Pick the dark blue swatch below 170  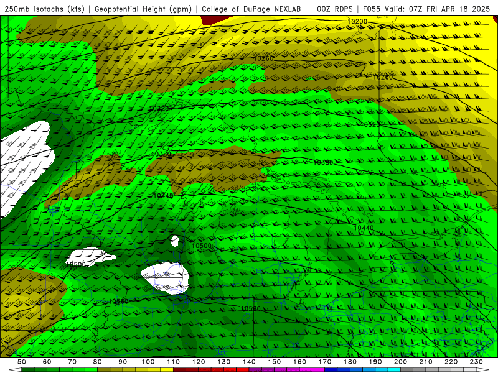coord(331,370)
